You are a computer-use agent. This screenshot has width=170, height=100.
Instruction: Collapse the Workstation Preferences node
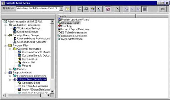click(x=5, y=25)
